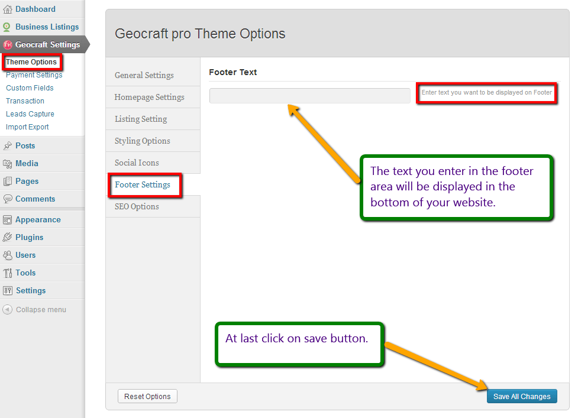Click Geocraft pro Theme Options title
The width and height of the screenshot is (578, 418).
[200, 34]
